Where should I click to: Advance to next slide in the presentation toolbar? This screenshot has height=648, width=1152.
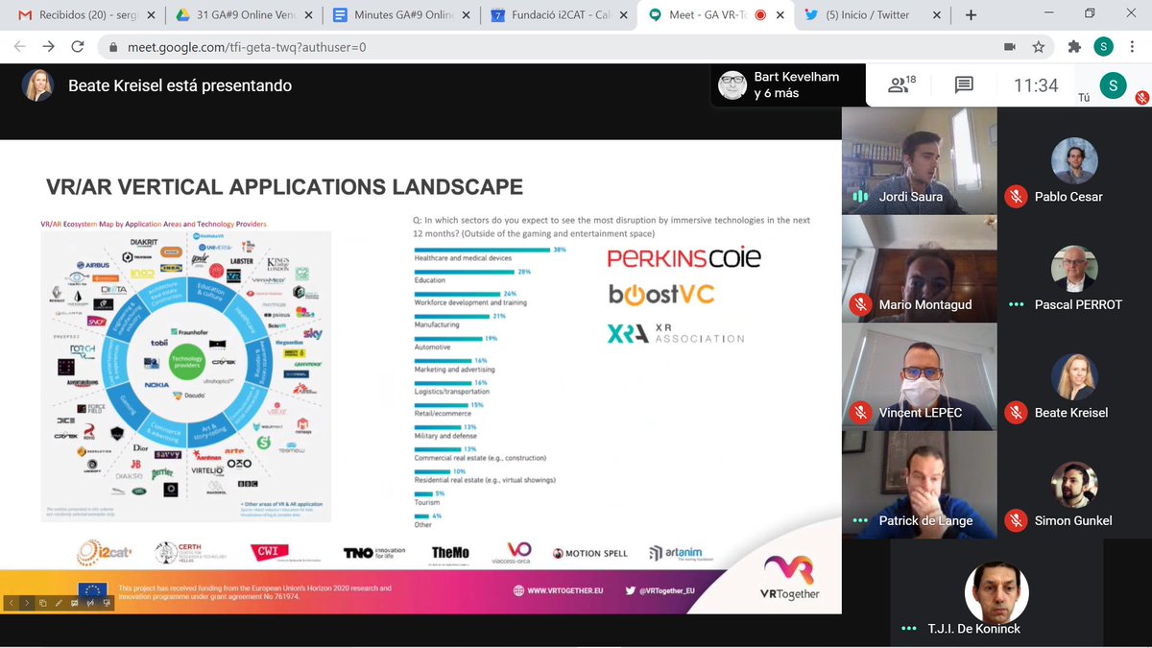click(x=27, y=603)
